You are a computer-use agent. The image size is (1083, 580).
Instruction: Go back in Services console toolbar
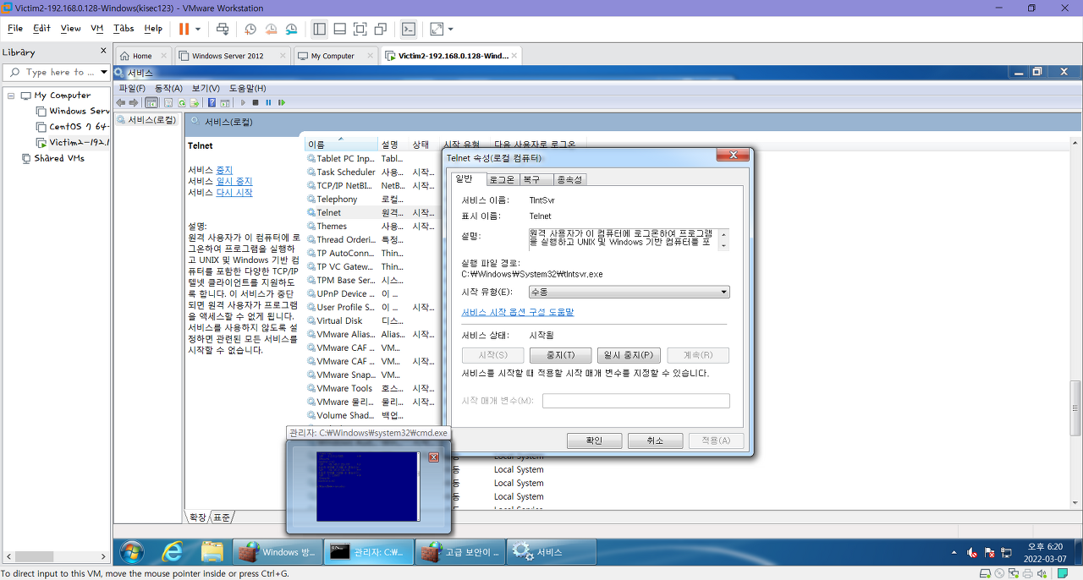click(121, 102)
